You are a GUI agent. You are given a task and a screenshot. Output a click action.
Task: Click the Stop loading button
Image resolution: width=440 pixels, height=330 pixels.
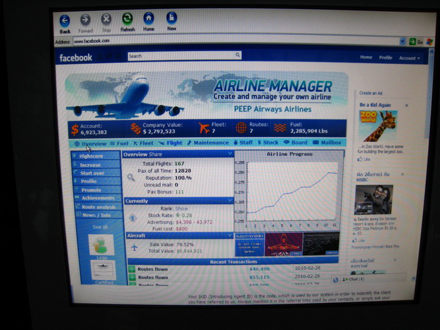(x=106, y=23)
